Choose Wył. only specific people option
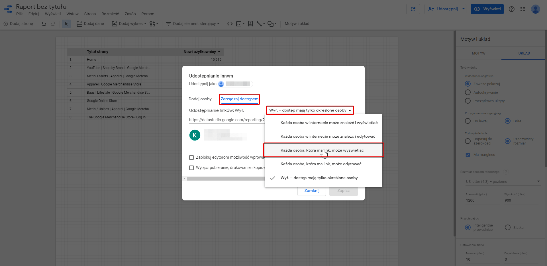 (323, 178)
